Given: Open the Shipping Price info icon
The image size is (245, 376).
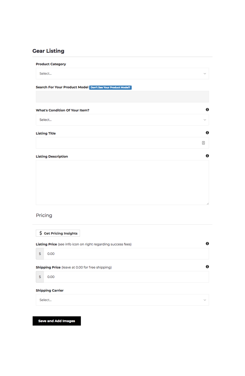Looking at the screenshot, I should (x=207, y=267).
